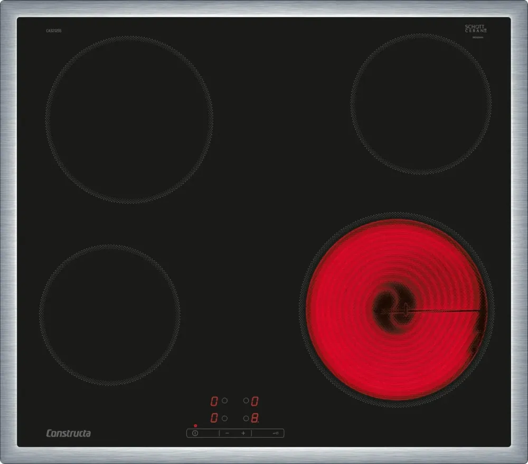Click the front left cooking zone

(110, 315)
